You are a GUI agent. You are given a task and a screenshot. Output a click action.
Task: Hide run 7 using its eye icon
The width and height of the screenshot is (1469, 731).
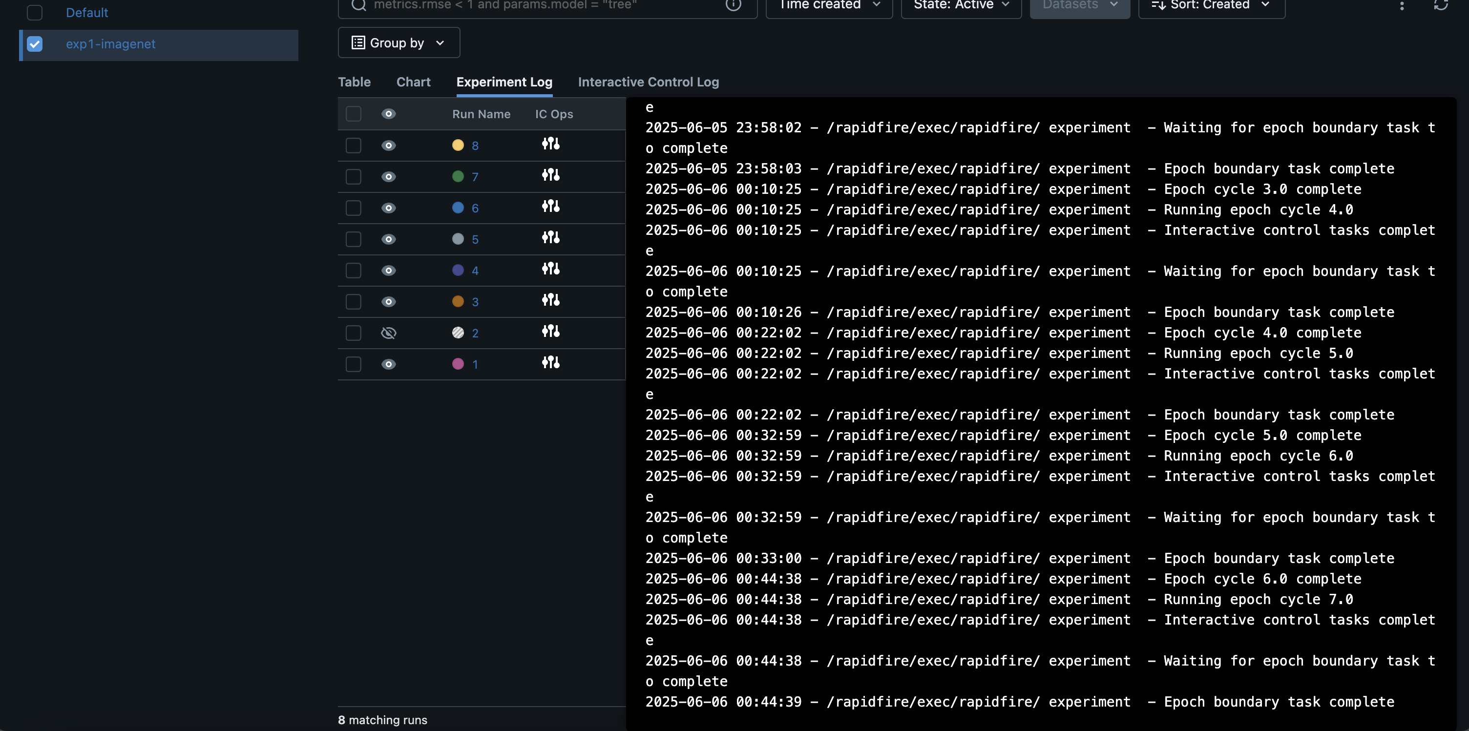click(388, 177)
